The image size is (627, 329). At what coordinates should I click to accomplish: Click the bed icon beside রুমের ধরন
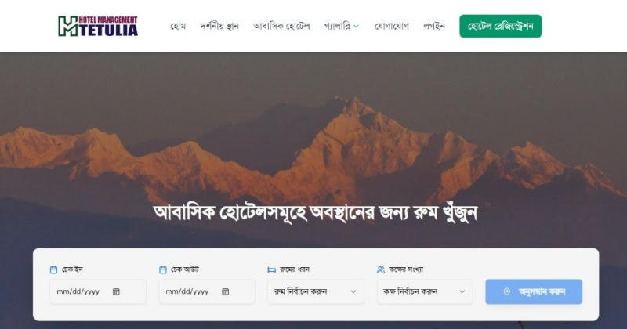pyautogui.click(x=271, y=269)
